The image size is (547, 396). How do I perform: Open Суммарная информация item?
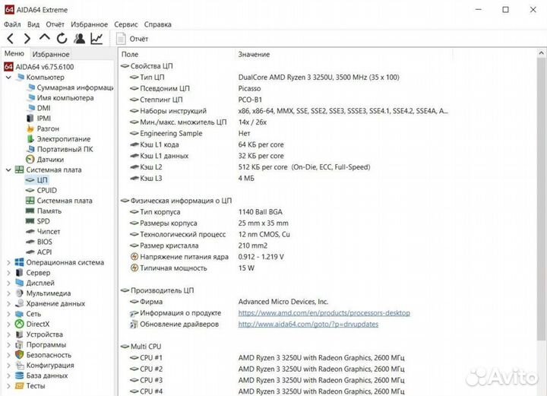(x=71, y=87)
